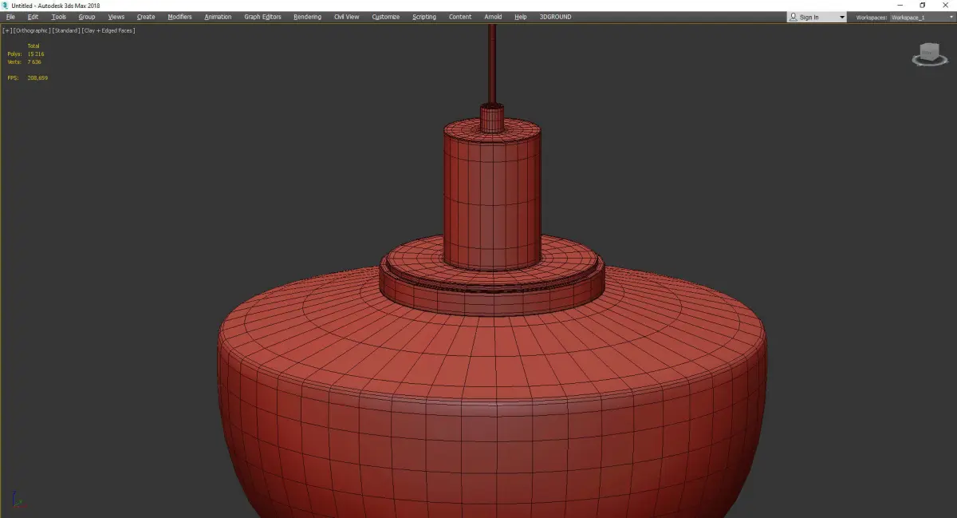Click the 3ds Max application icon in title bar
The width and height of the screenshot is (957, 518).
click(5, 5)
